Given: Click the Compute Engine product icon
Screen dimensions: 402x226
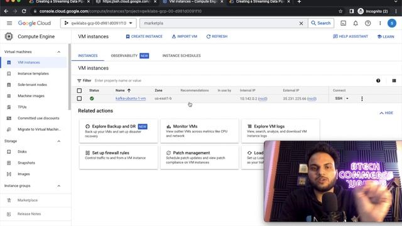Looking at the screenshot, I should [x=9, y=36].
